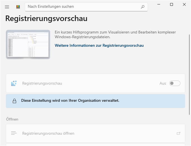Open the hamburger navigation menu
The height and width of the screenshot is (146, 191).
[x=7, y=7]
